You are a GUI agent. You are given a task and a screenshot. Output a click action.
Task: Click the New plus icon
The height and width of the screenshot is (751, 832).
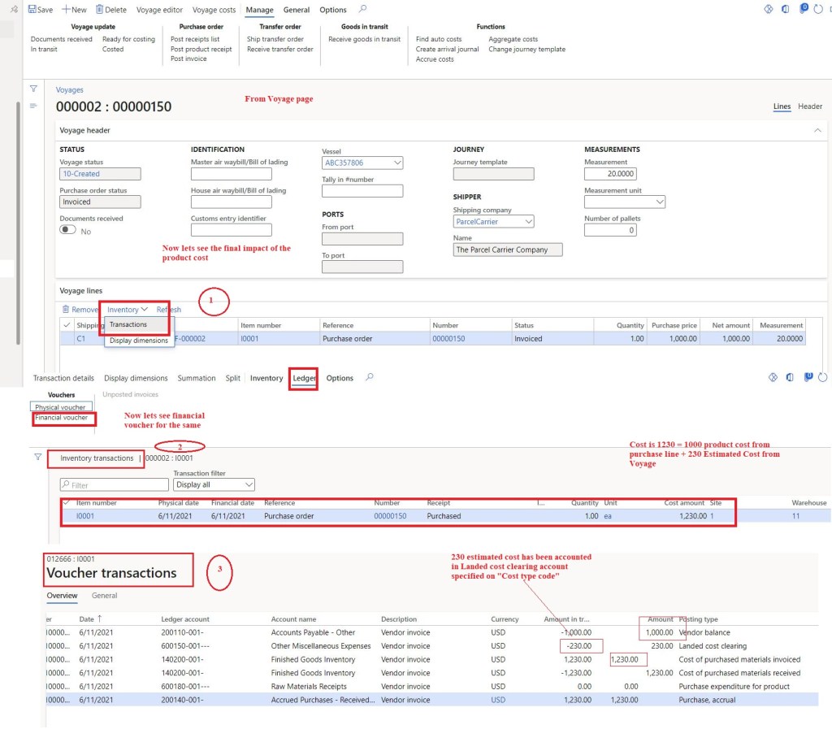66,10
